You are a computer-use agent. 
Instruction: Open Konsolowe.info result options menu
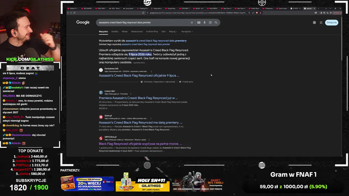[151, 72]
